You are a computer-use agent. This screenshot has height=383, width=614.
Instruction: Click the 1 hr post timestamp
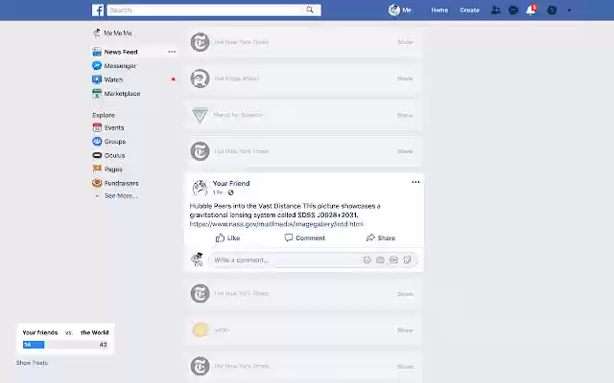[218, 192]
